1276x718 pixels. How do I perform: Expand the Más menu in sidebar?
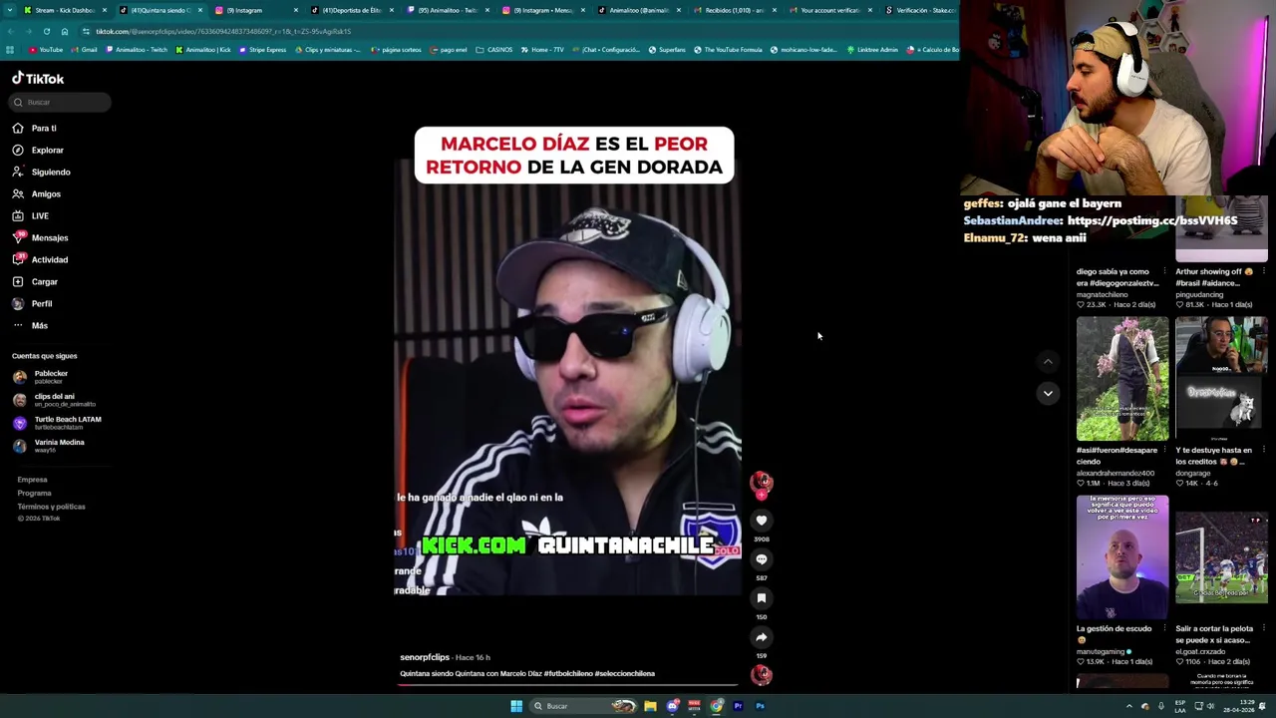[x=30, y=325]
